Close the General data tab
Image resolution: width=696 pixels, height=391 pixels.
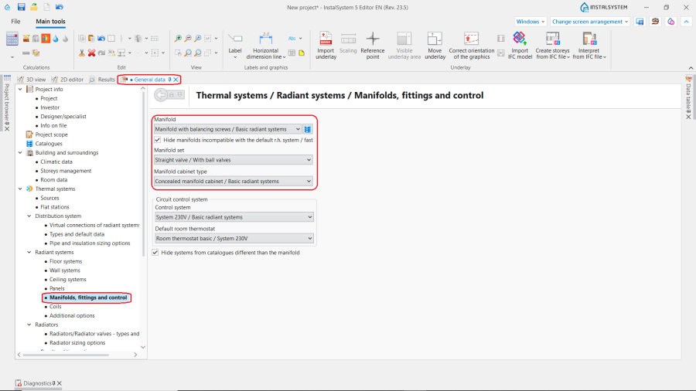click(x=176, y=80)
